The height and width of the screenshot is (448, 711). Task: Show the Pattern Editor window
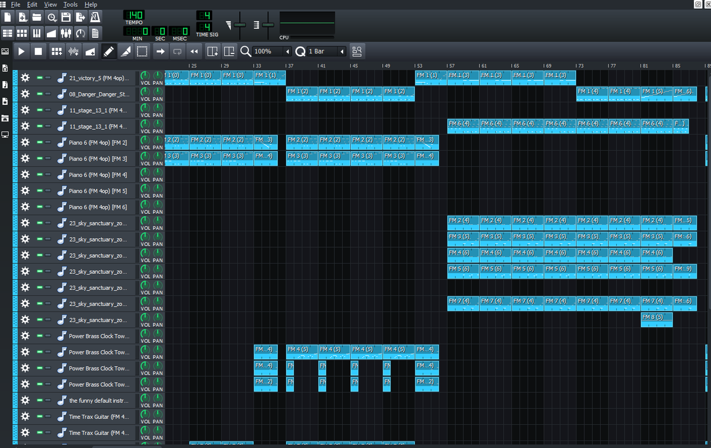23,33
